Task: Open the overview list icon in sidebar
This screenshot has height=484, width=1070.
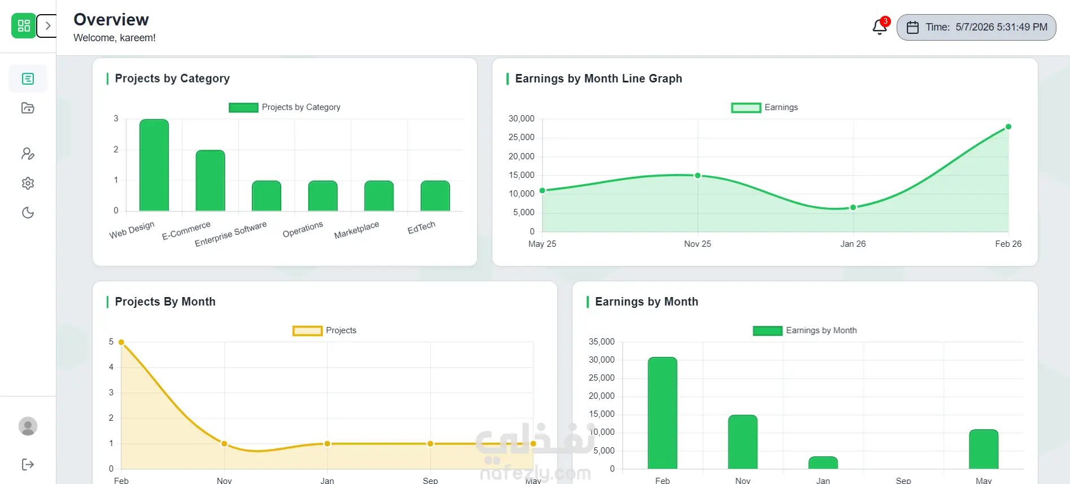Action: click(28, 79)
